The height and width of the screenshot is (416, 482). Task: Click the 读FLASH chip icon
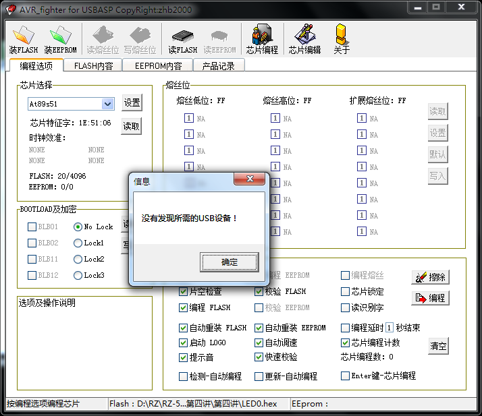pyautogui.click(x=182, y=40)
